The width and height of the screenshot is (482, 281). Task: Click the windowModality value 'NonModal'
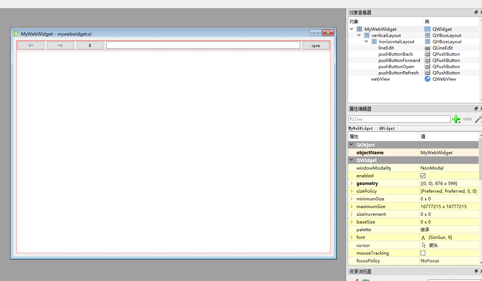pos(432,168)
